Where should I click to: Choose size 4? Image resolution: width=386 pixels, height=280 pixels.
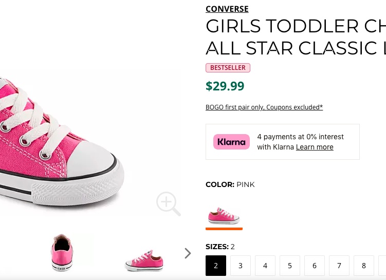[265, 266]
